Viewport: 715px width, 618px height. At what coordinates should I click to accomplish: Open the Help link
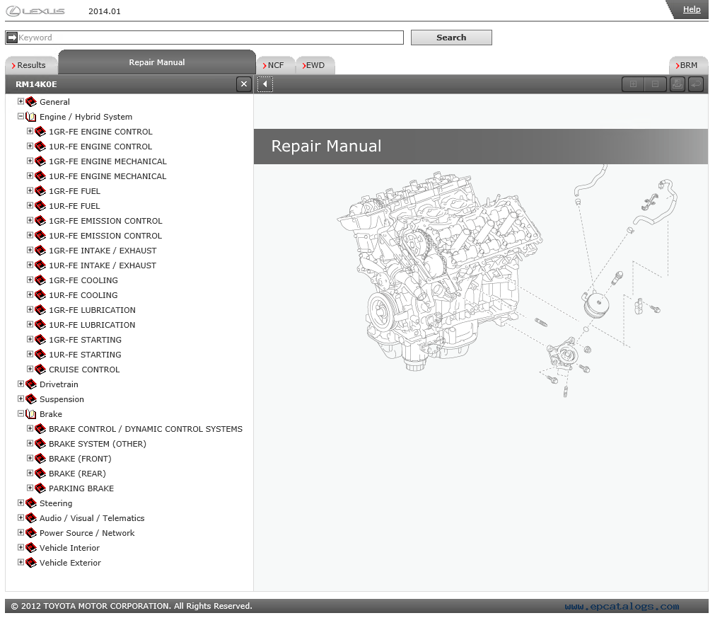[691, 9]
